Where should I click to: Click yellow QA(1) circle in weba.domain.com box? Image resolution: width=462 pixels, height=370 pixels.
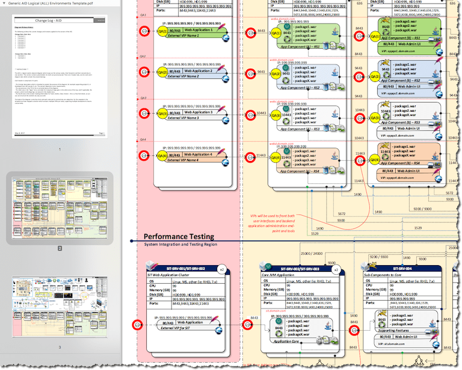pos(276,33)
